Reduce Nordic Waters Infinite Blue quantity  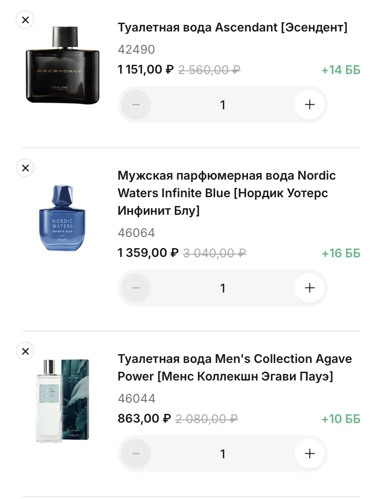(x=136, y=288)
